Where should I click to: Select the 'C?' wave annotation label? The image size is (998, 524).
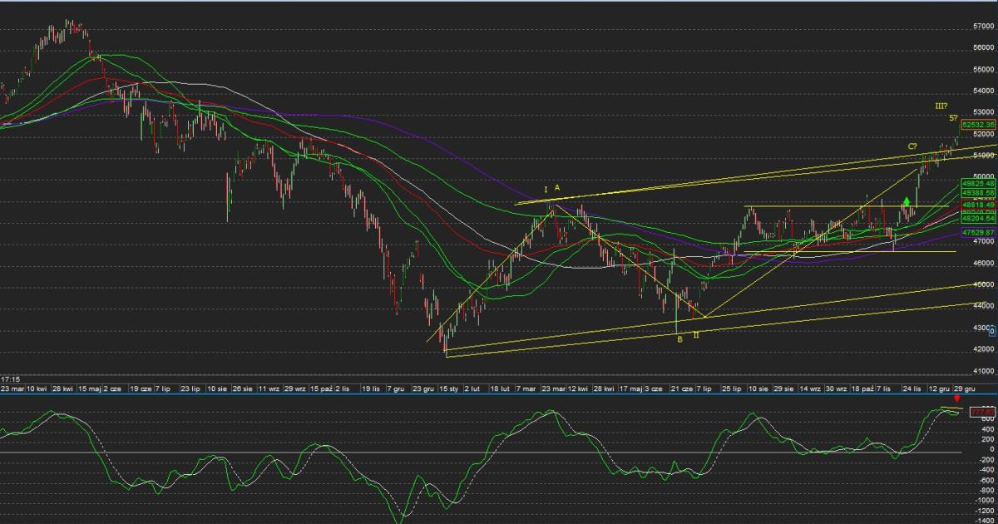[x=912, y=146]
